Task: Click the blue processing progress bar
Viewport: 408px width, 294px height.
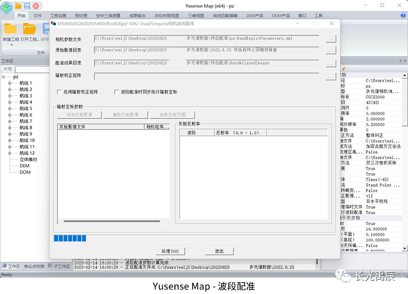Action: point(70,238)
